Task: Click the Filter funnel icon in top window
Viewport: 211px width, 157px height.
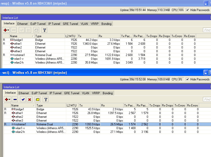Action: (x=44, y=30)
